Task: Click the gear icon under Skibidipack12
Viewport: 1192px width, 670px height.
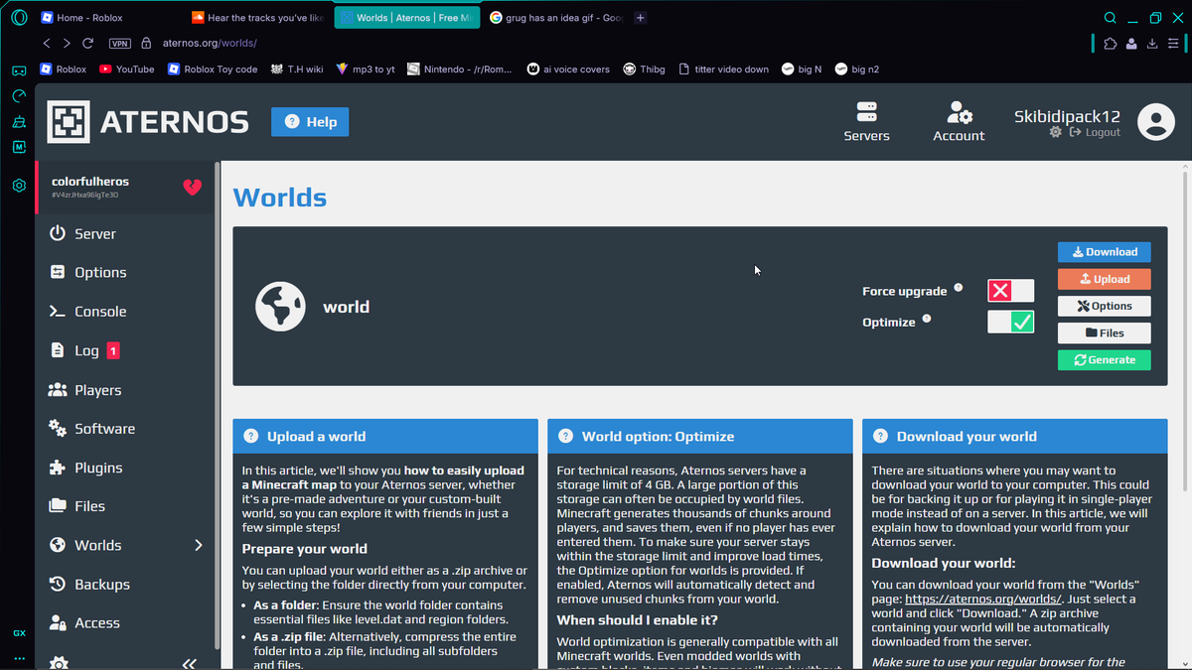Action: point(1055,132)
